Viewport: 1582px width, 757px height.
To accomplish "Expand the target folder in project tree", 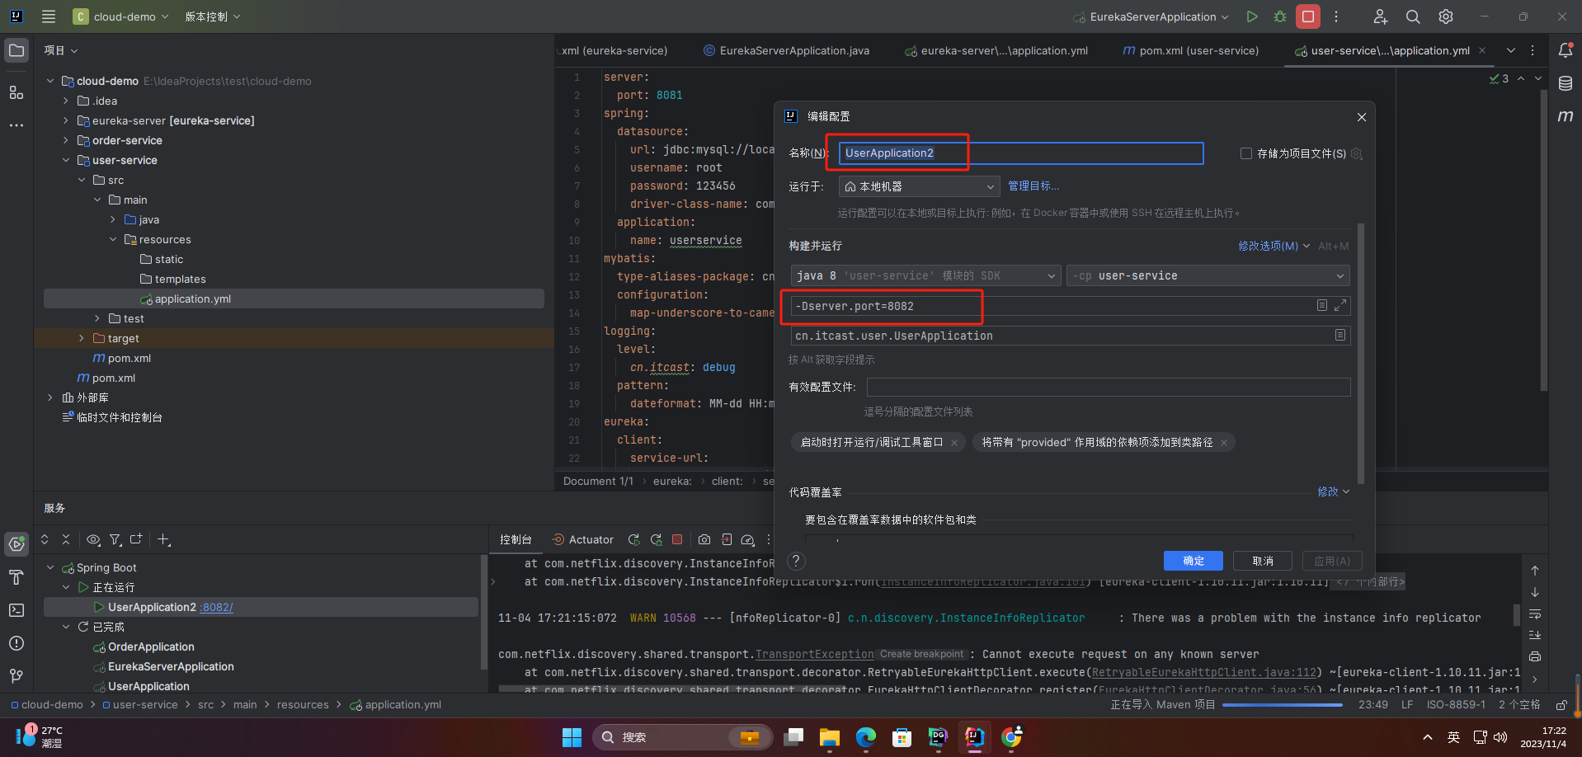I will pyautogui.click(x=81, y=338).
